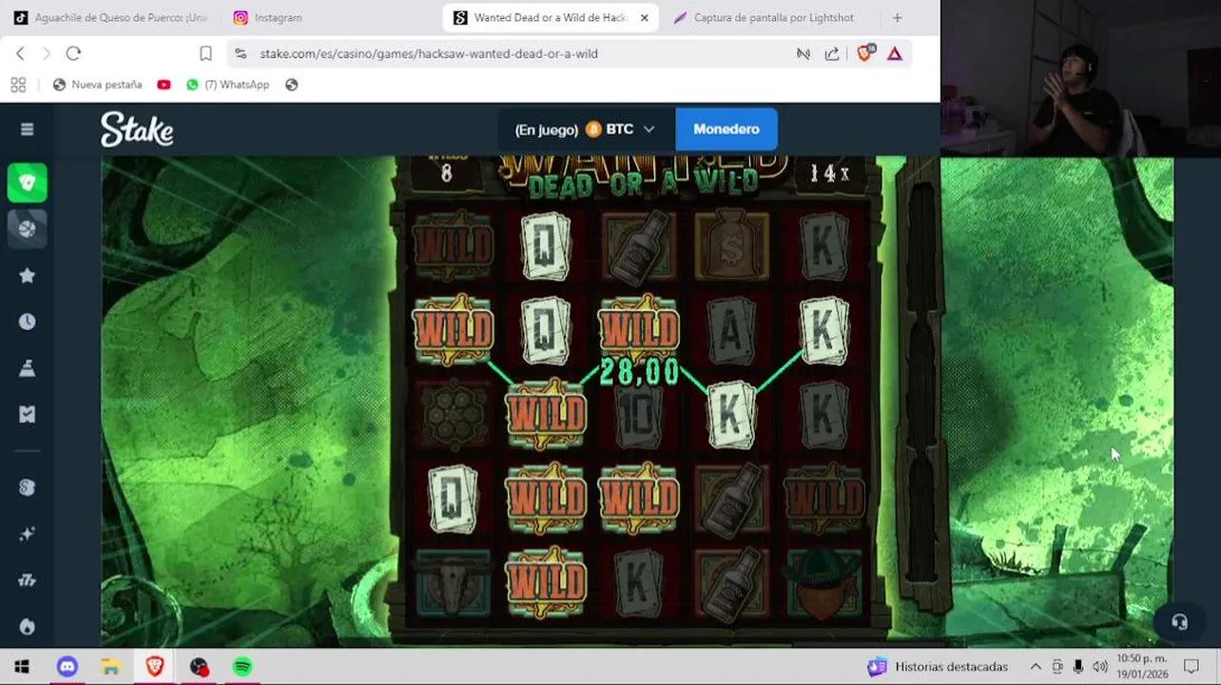Switch to the Aguachile TikTok tab

[109, 17]
